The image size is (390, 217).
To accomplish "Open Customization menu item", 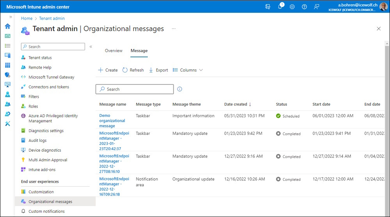I will (x=41, y=192).
